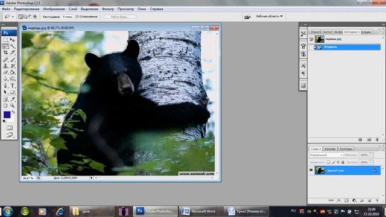Open the Рабочая область workspace dropdown
The image size is (386, 217).
[x=270, y=16]
